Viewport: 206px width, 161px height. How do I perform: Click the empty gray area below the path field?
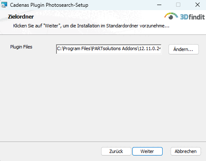coord(103,97)
